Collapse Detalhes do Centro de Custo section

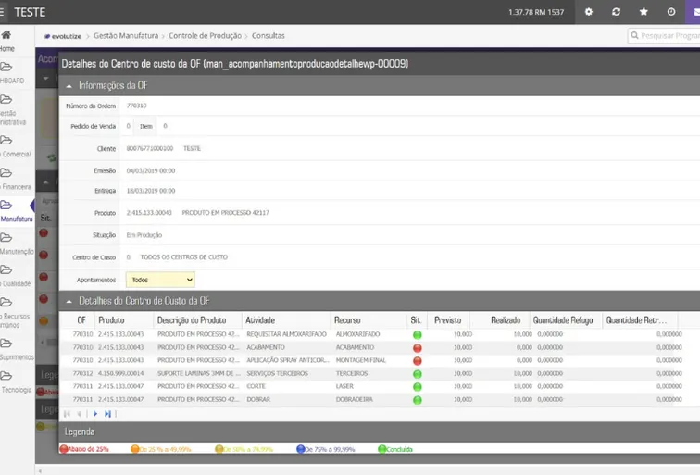(69, 301)
